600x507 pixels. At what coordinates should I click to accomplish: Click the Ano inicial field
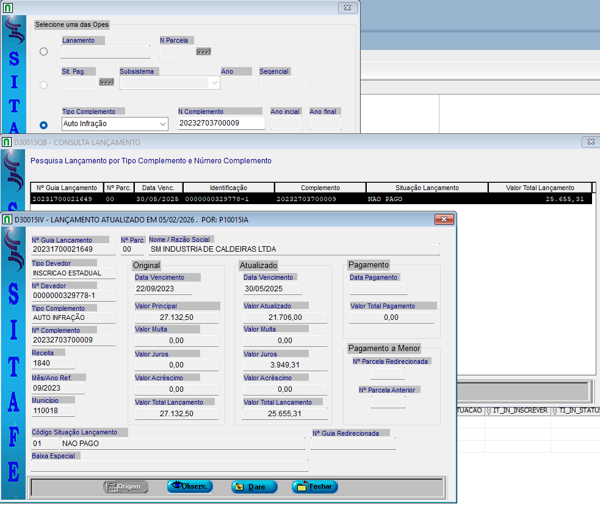point(286,123)
